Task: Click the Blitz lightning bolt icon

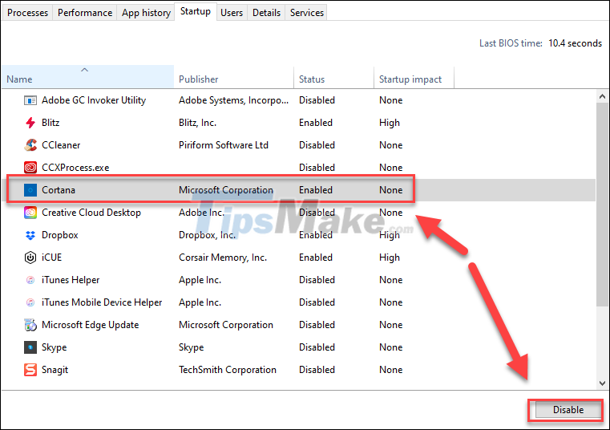Action: tap(30, 123)
